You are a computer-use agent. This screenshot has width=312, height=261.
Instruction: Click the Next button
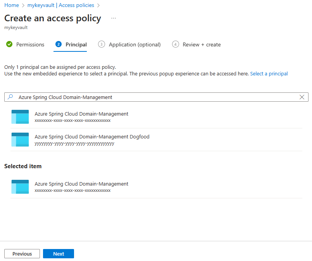(59, 254)
